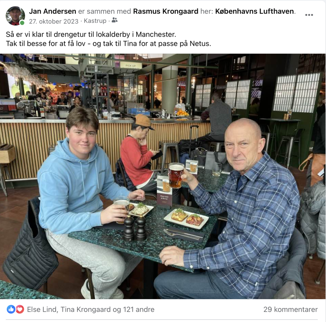Click the 27. oktober 2023 timestamp

coord(53,21)
